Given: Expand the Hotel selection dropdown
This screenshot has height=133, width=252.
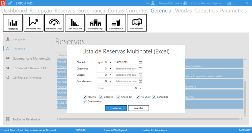Looking at the screenshot, I should (141, 88).
